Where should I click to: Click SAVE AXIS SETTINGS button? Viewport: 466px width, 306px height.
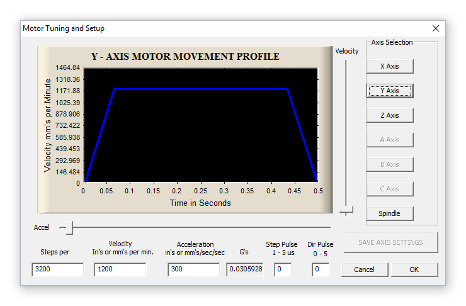pos(391,242)
